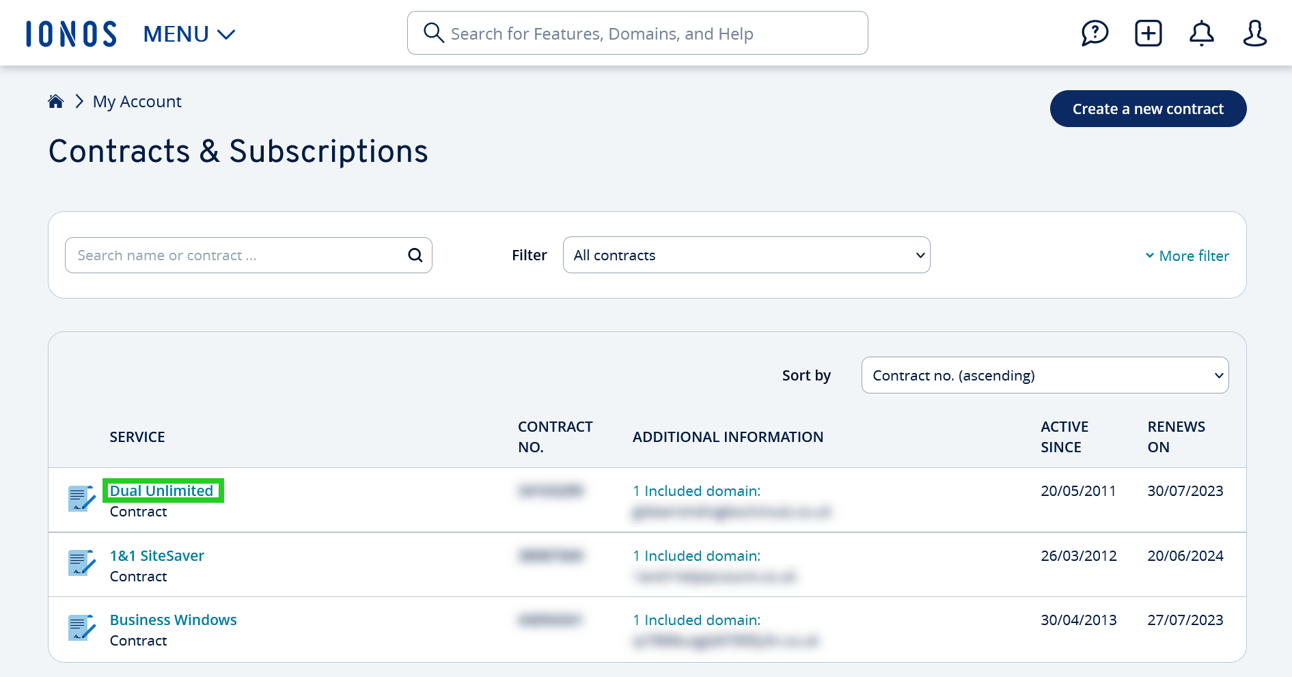Click the IONOS logo
The width and height of the screenshot is (1292, 677).
[71, 34]
